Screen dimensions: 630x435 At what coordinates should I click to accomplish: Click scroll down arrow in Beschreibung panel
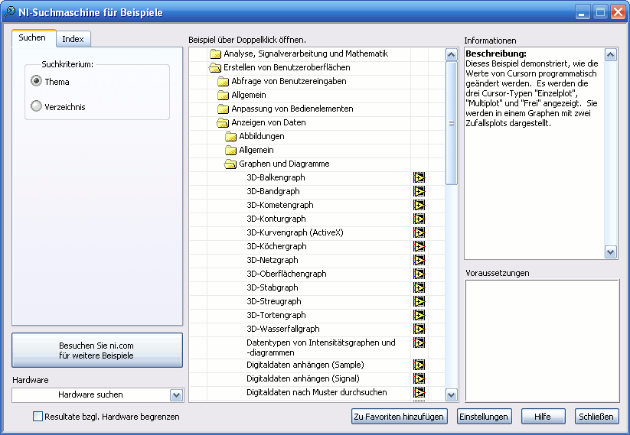click(611, 252)
